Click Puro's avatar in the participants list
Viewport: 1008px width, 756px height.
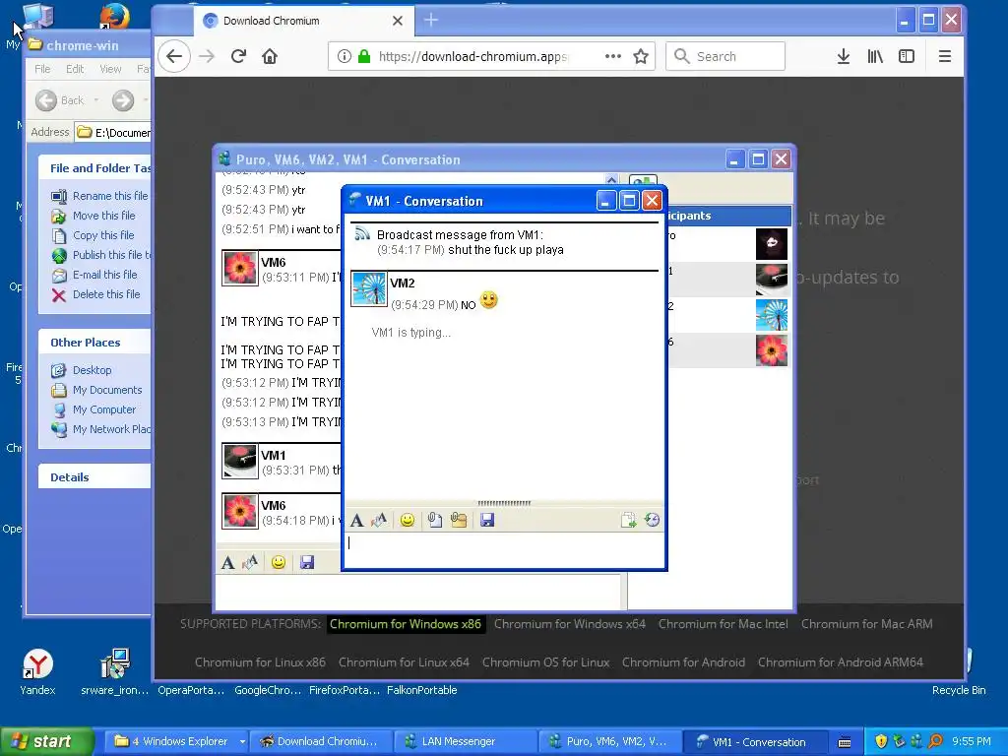coord(772,244)
